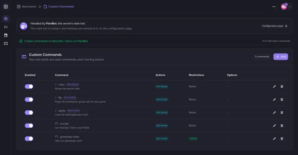The image size is (298, 155).
Task: Click "How our giveaways work" description
Action: click(x=69, y=141)
